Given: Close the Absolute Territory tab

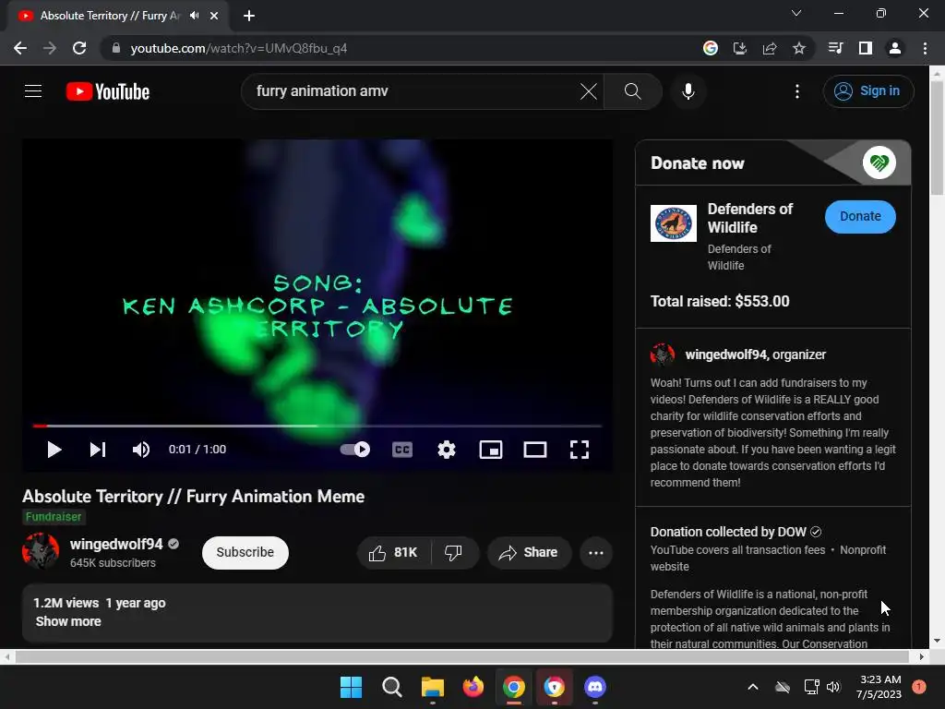Looking at the screenshot, I should tap(214, 16).
